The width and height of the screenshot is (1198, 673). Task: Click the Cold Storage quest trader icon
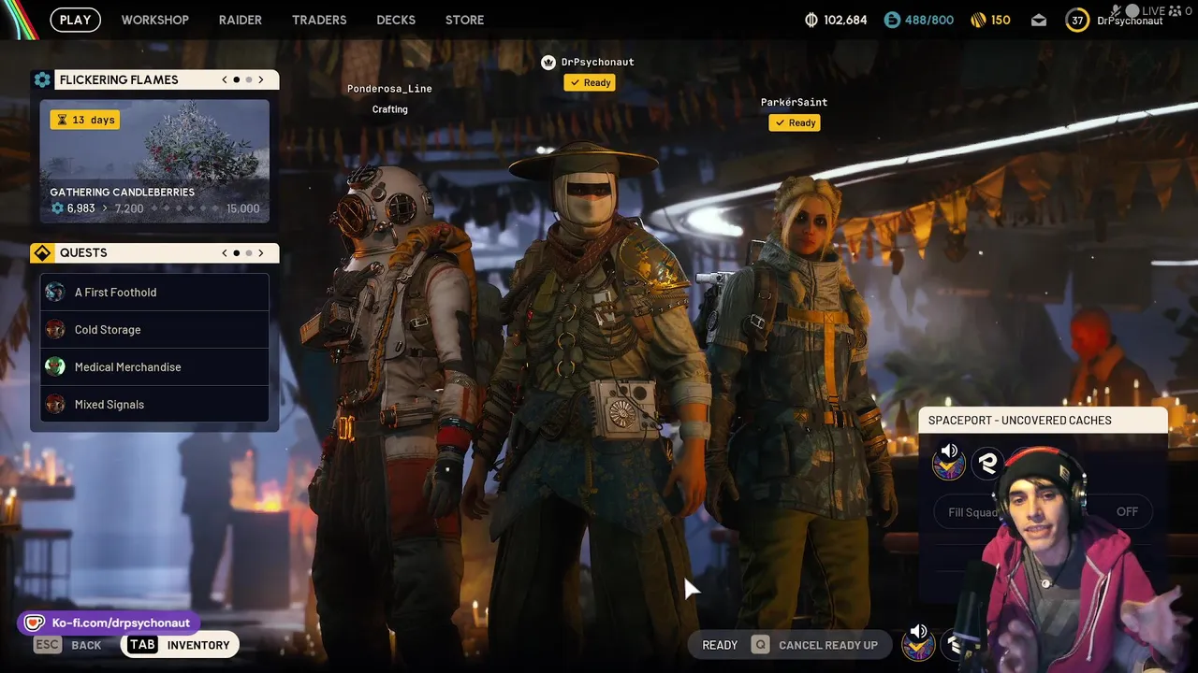(55, 329)
